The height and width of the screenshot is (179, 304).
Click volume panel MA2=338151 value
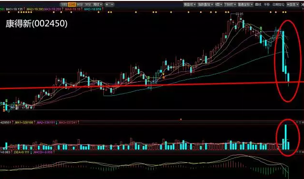[46, 123]
